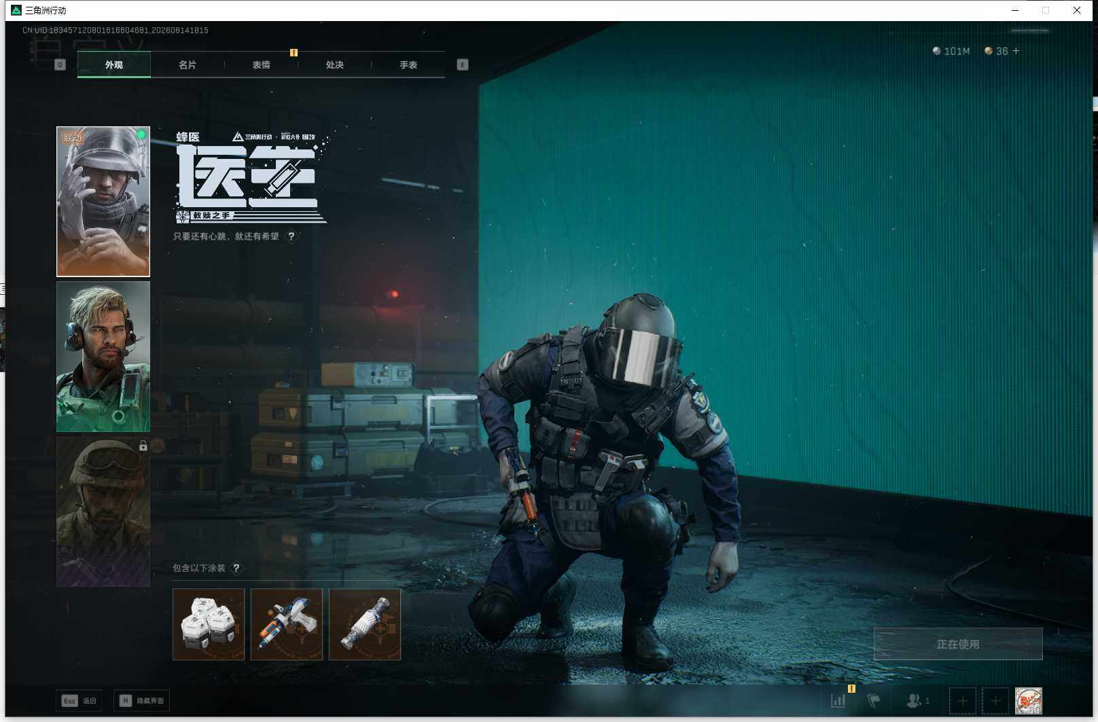This screenshot has width=1098, height=722.
Task: Click the 正在使用 button
Action: point(958,644)
